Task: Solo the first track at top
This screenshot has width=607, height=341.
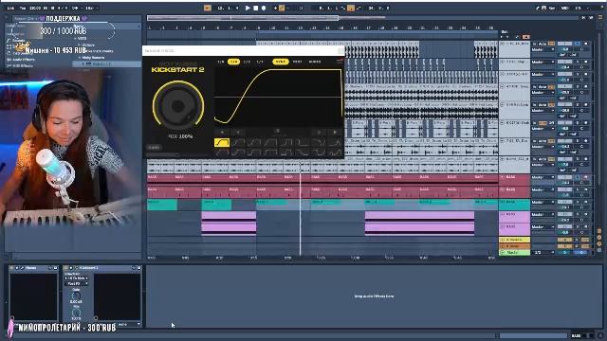Action: 578,44
